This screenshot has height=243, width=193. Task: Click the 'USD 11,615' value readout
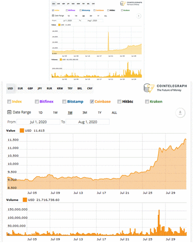point(35,130)
